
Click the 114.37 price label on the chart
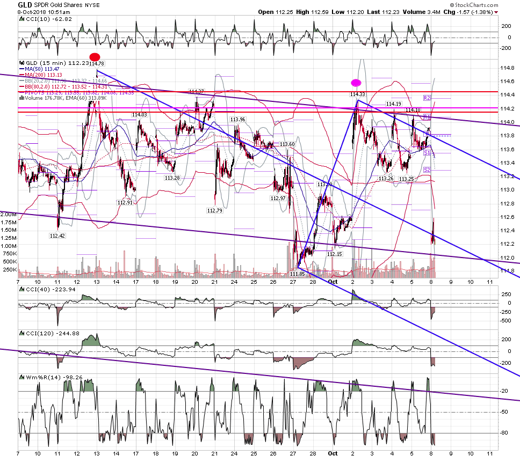[x=196, y=91]
